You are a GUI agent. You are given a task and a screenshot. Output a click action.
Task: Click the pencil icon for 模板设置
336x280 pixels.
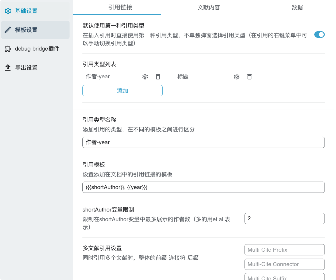[x=8, y=30]
